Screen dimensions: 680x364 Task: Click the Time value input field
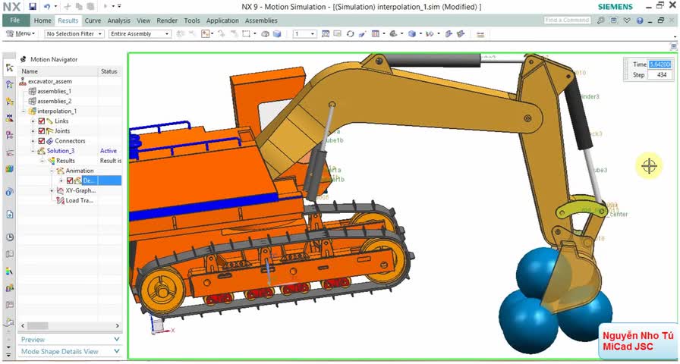pos(660,64)
